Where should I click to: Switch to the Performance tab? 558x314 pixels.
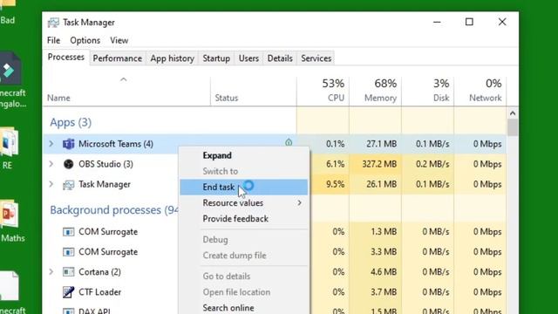click(x=118, y=58)
